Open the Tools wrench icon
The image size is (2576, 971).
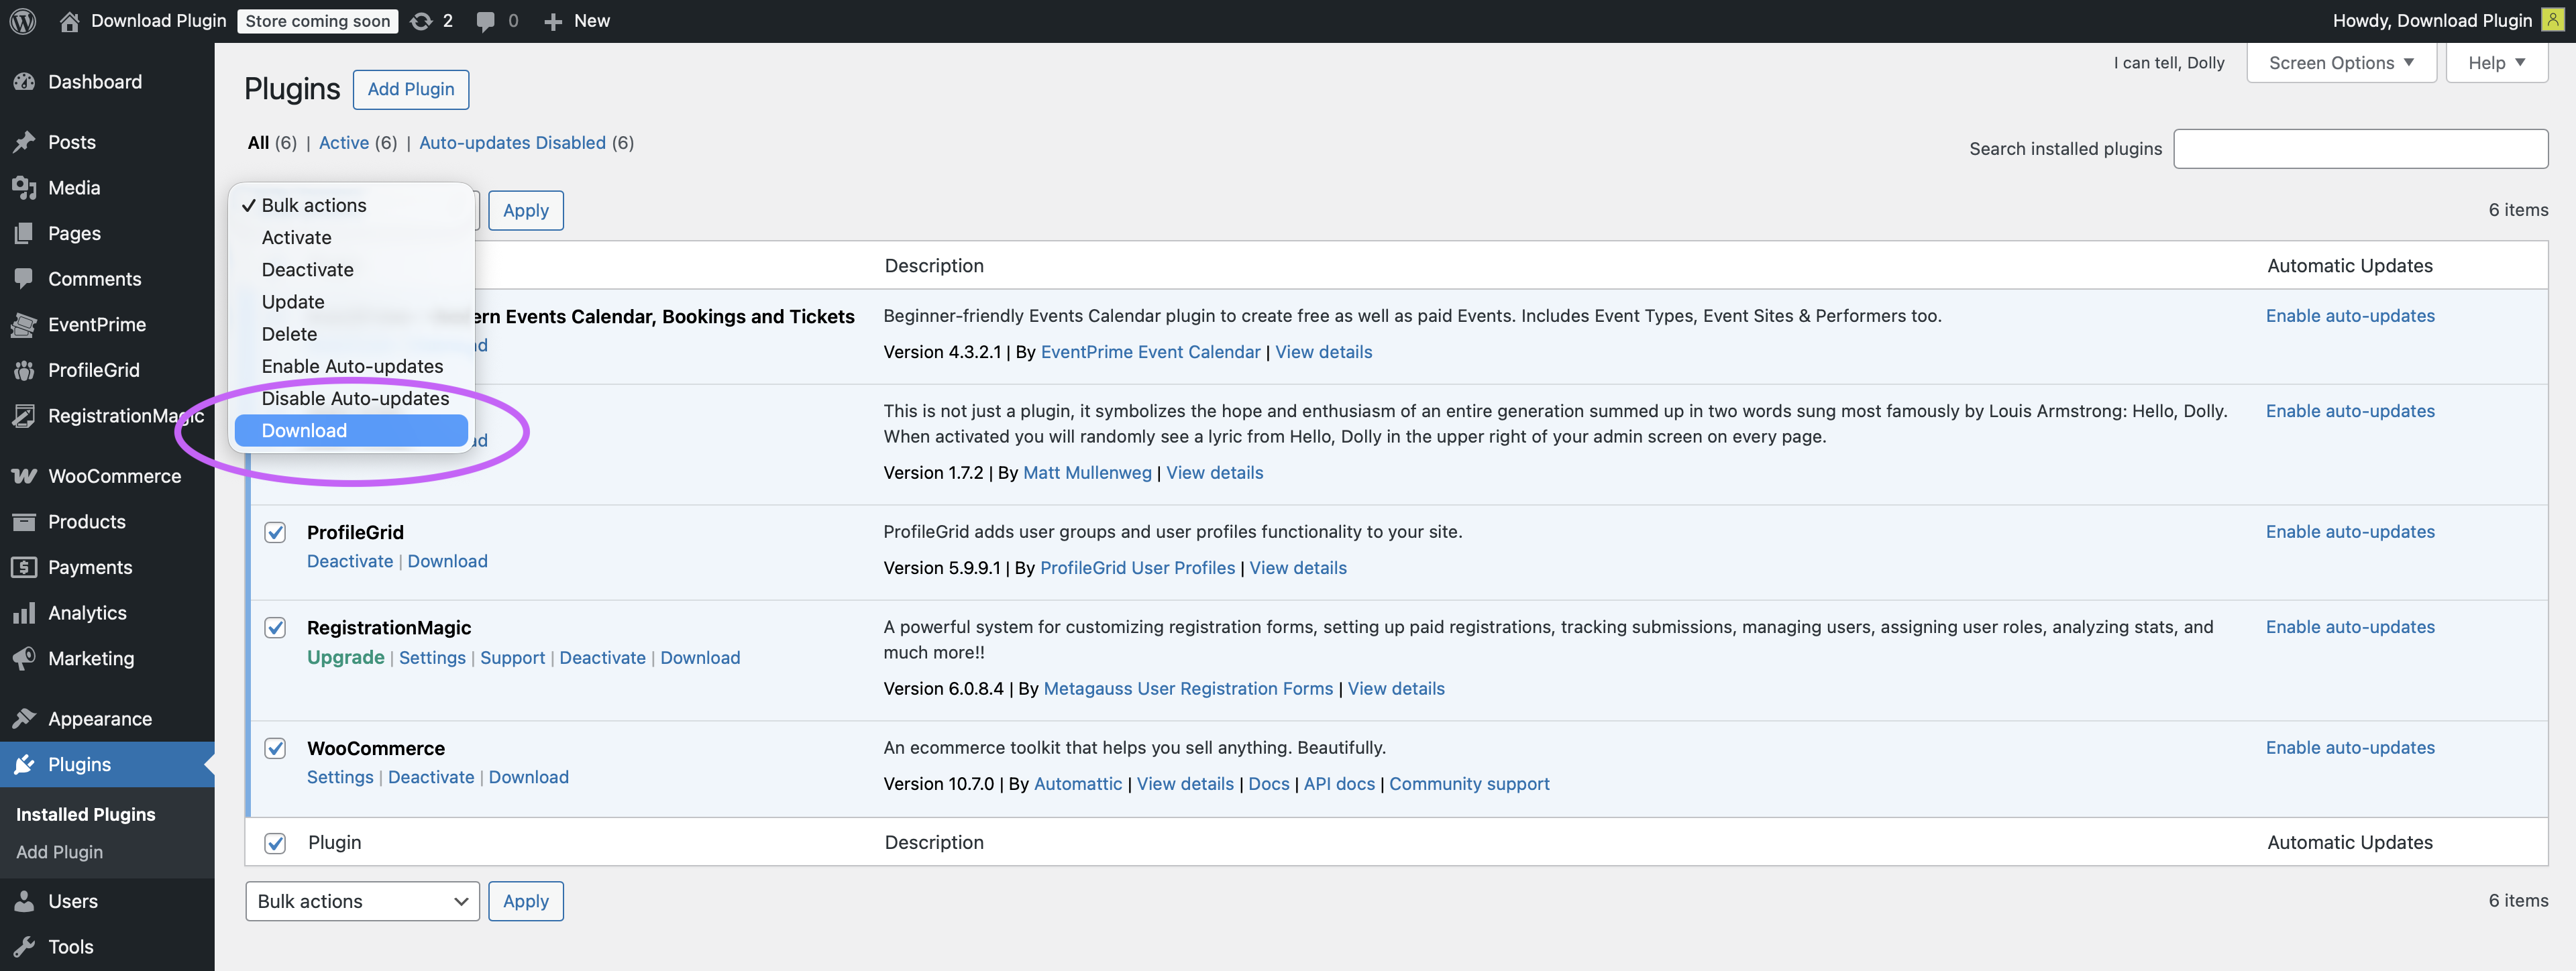tap(24, 946)
